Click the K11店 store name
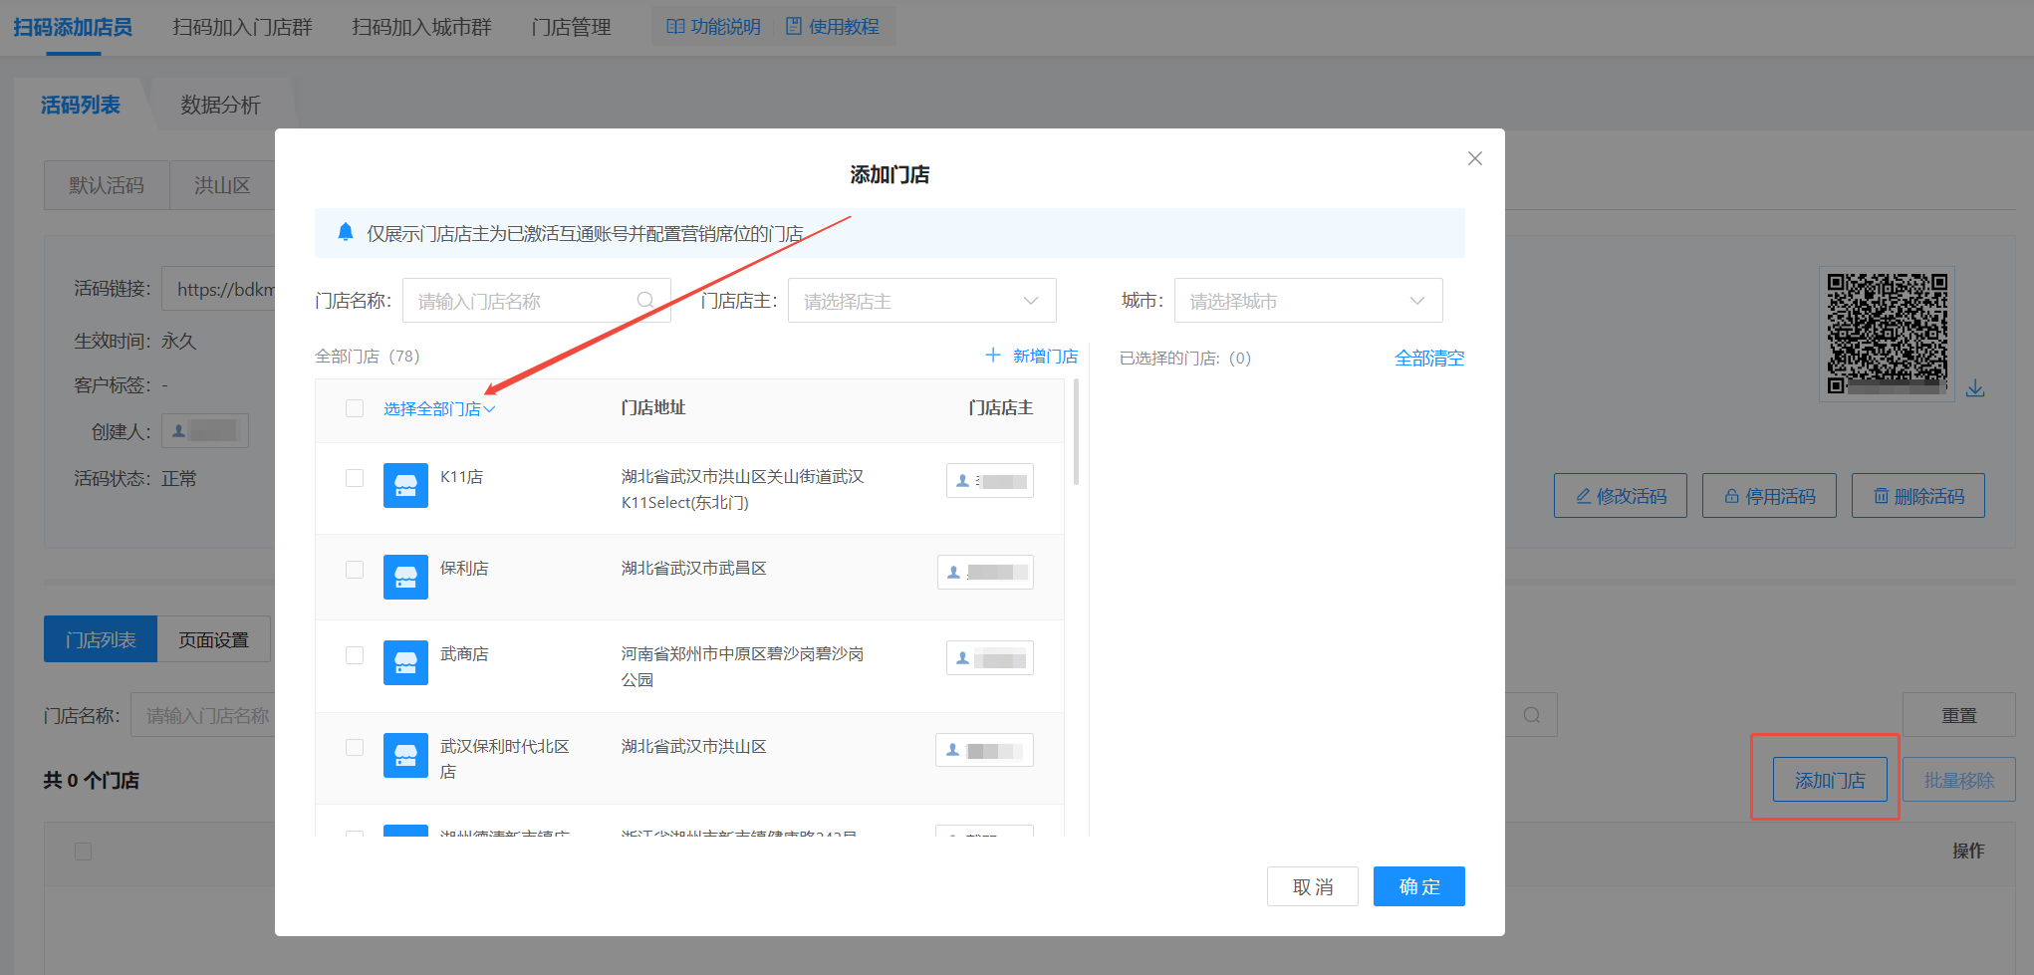The width and height of the screenshot is (2034, 975). coord(462,477)
